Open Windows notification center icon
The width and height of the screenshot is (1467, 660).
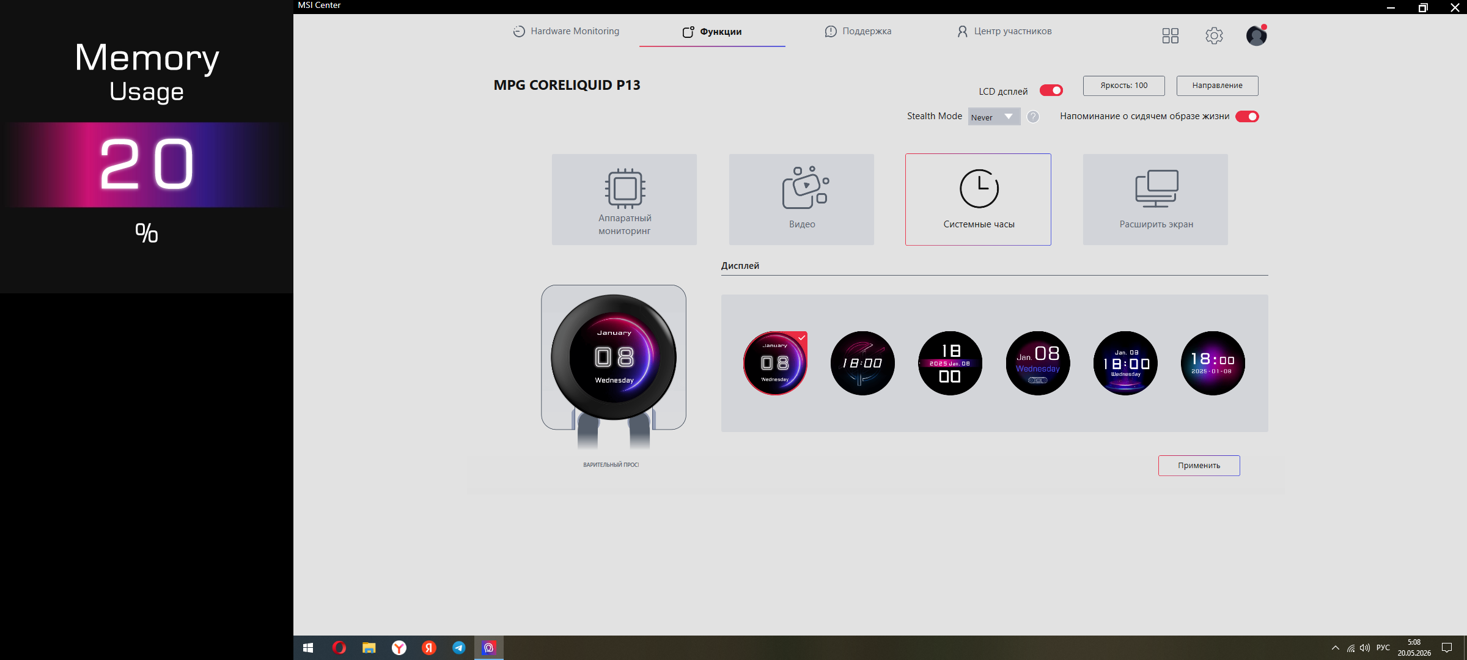point(1447,648)
